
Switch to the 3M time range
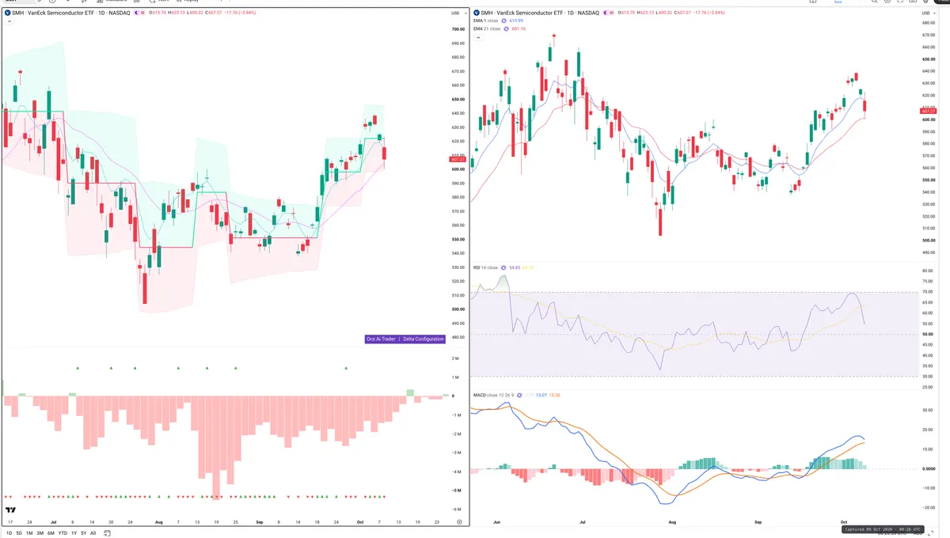click(x=40, y=533)
